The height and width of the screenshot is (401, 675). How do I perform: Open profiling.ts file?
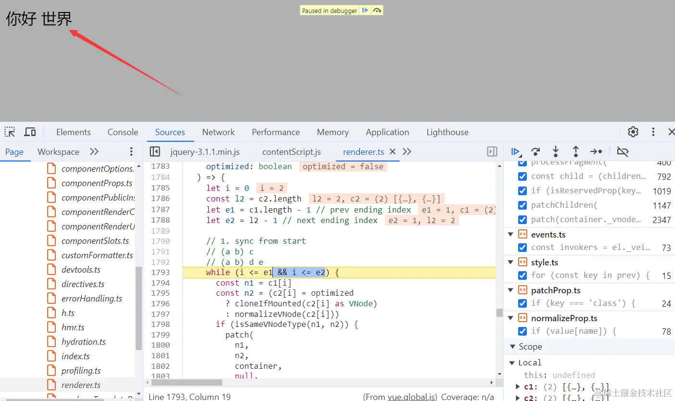tap(81, 371)
